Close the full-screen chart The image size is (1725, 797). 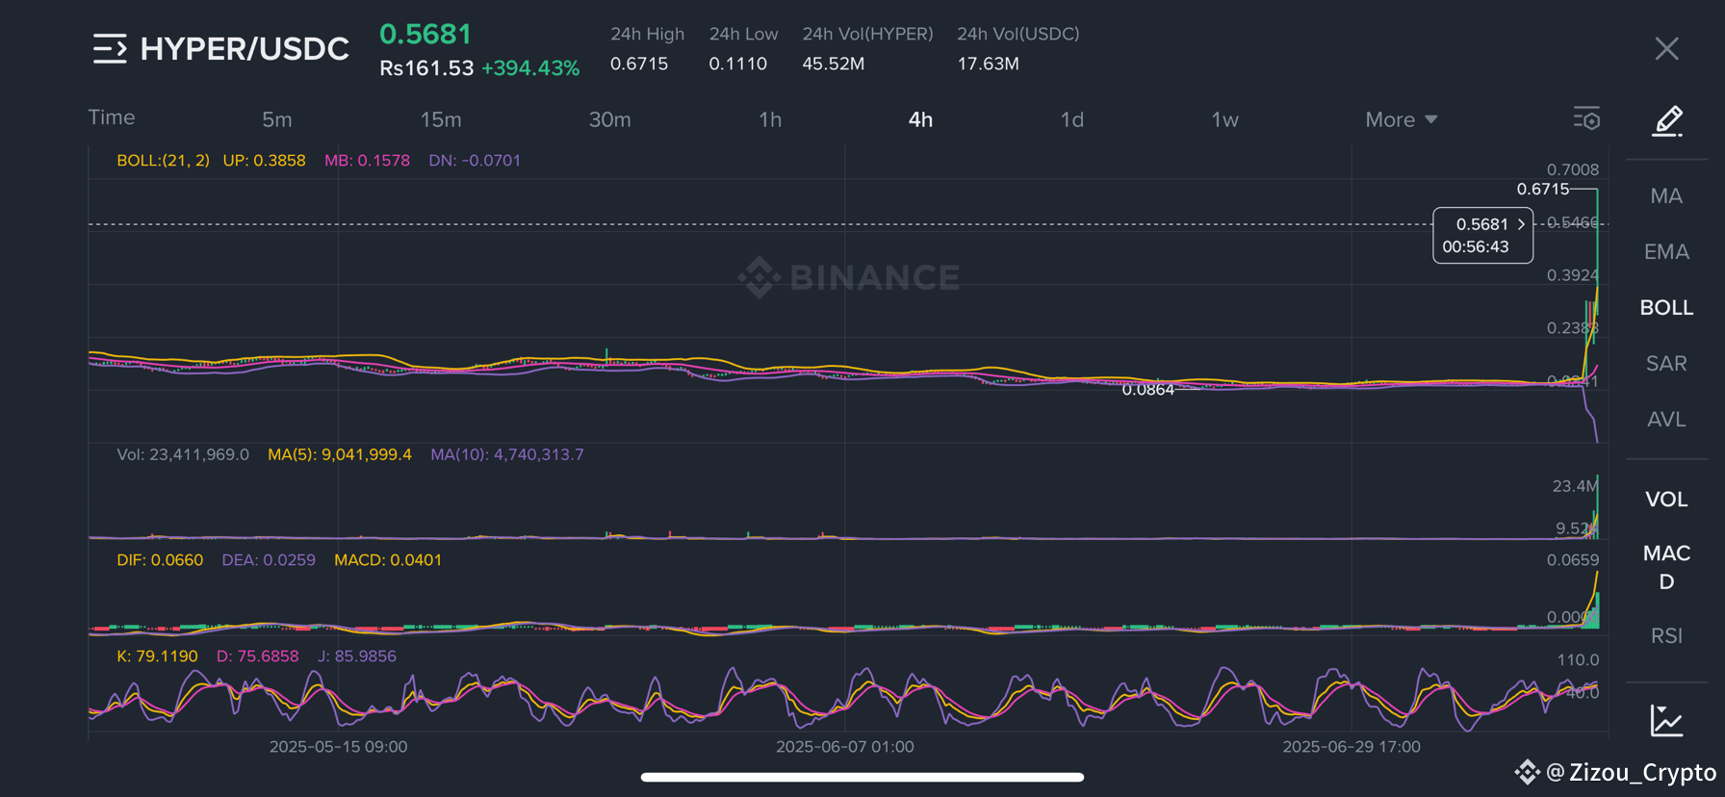1666,48
